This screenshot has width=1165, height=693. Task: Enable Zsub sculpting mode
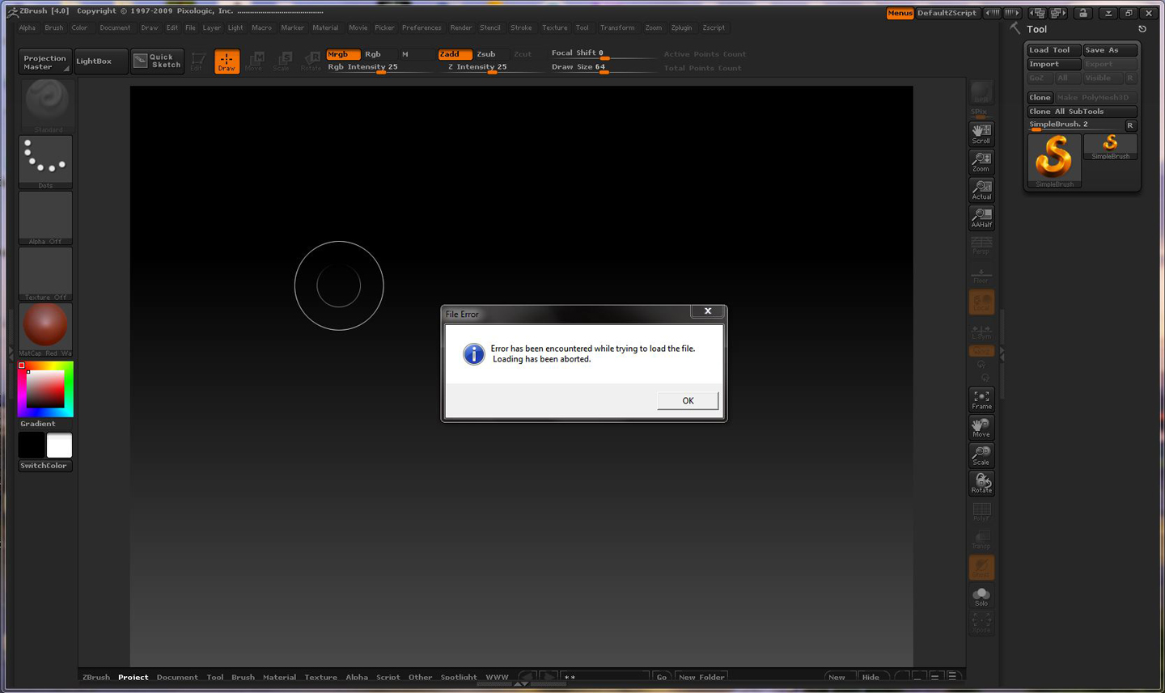[489, 54]
